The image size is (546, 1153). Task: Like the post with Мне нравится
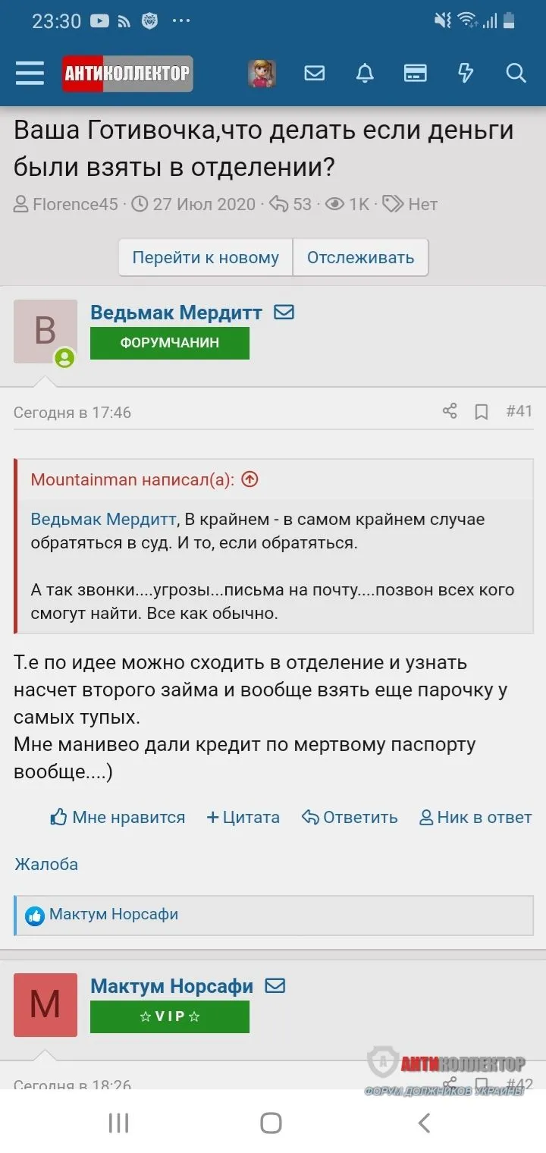point(118,817)
